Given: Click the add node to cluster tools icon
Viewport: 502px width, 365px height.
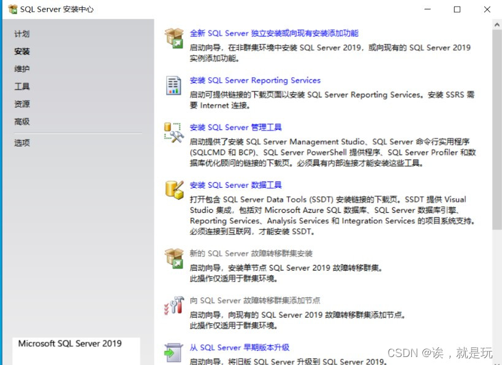Looking at the screenshot, I should [x=174, y=305].
